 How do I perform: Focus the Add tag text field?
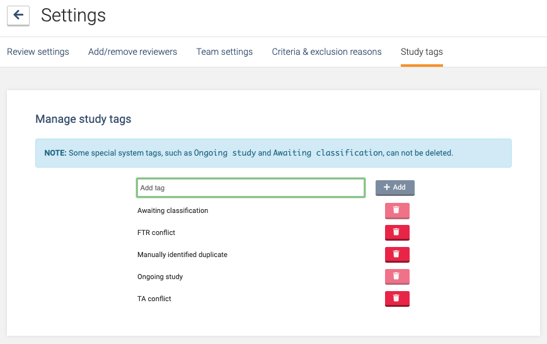250,188
